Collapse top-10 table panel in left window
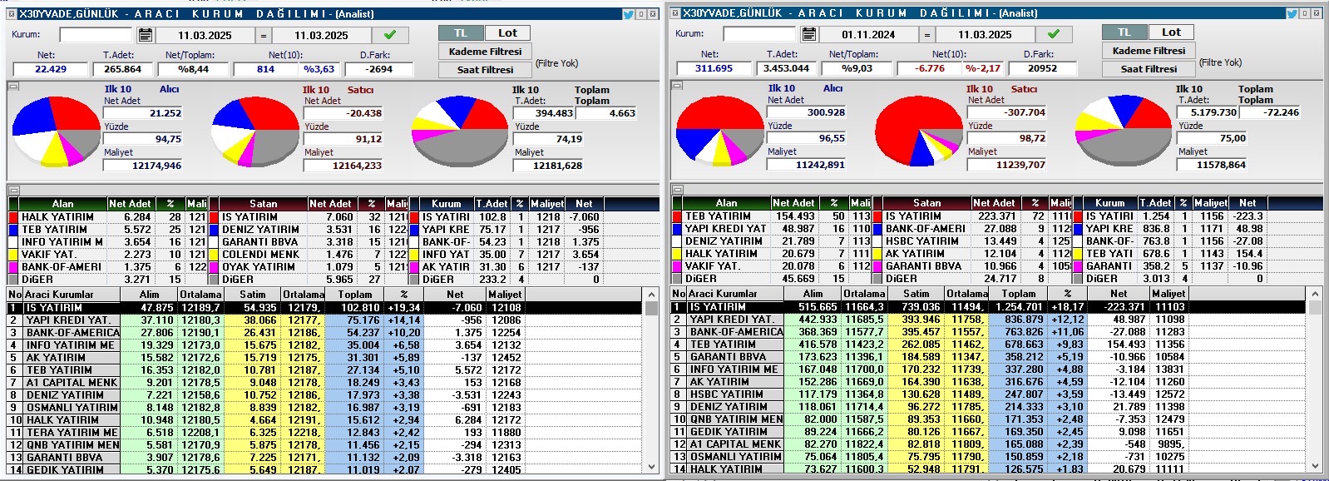This screenshot has height=481, width=1329. click(x=13, y=190)
